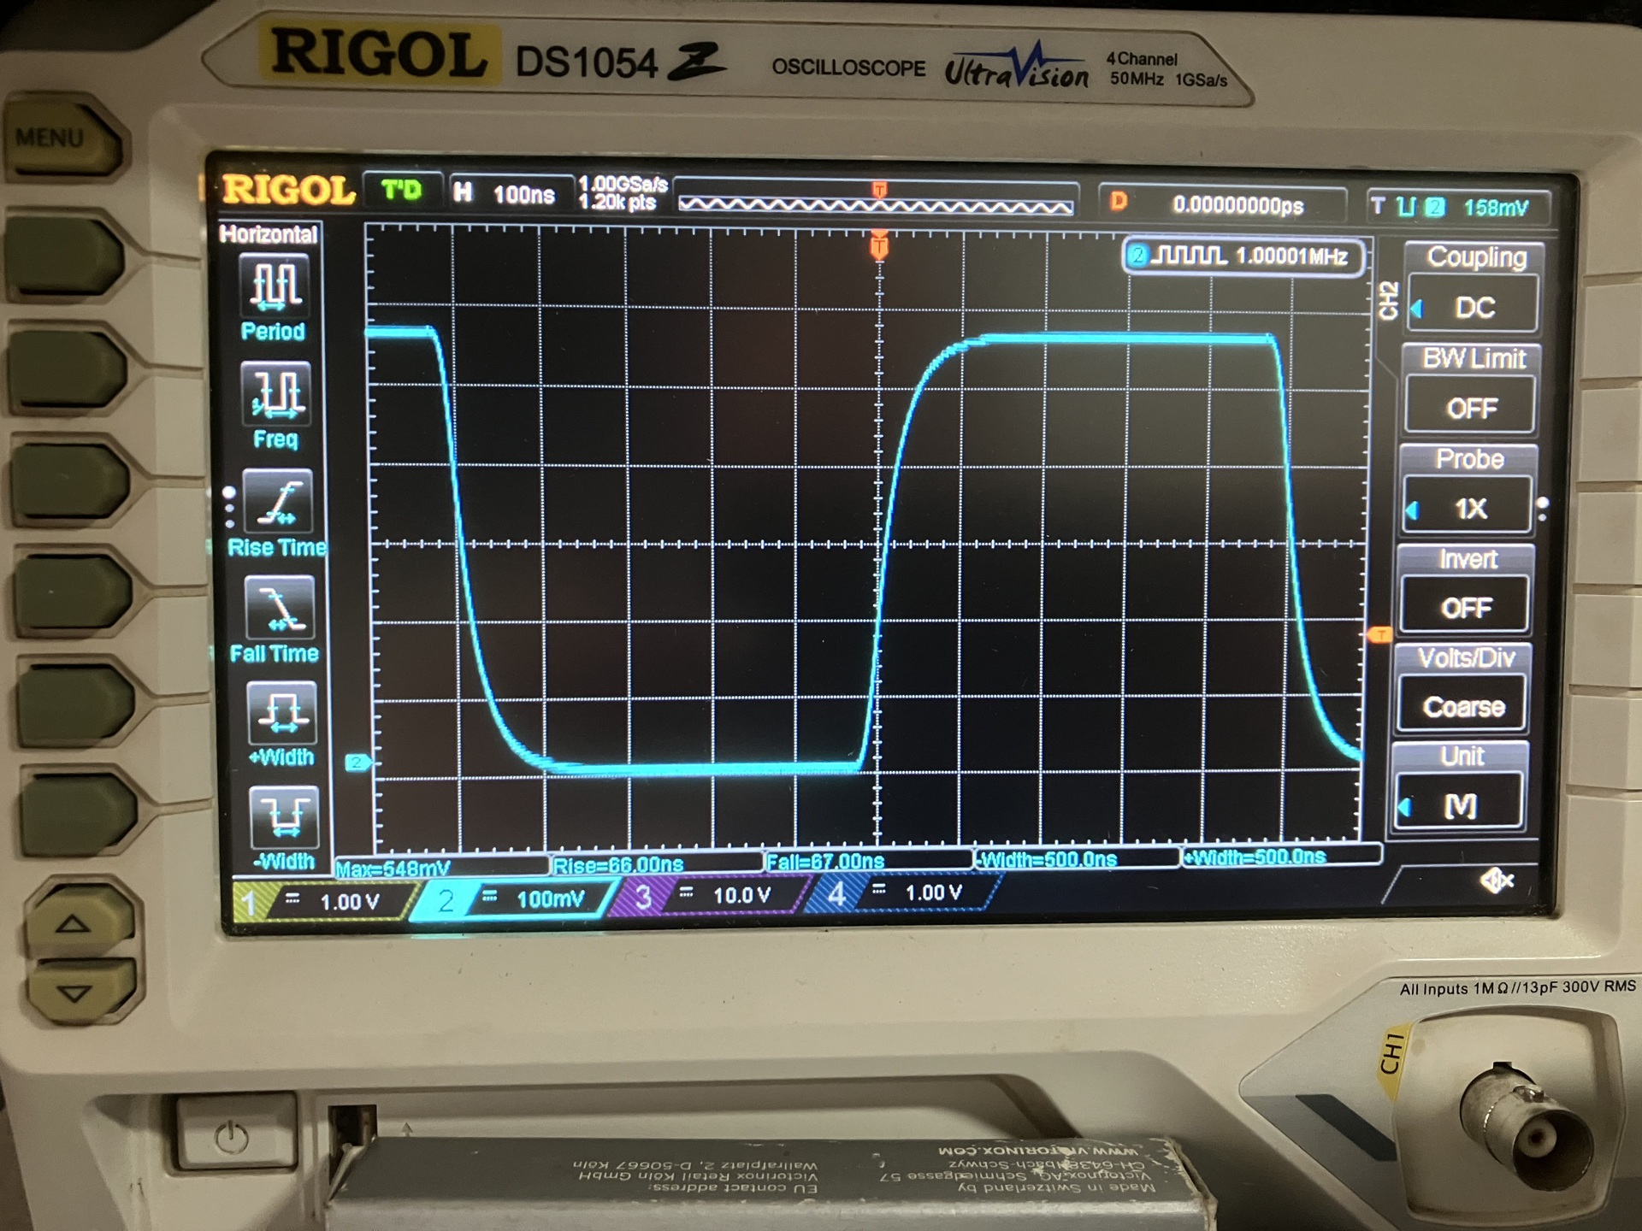The width and height of the screenshot is (1642, 1231).
Task: Toggle Invert OFF setting
Action: click(1466, 607)
